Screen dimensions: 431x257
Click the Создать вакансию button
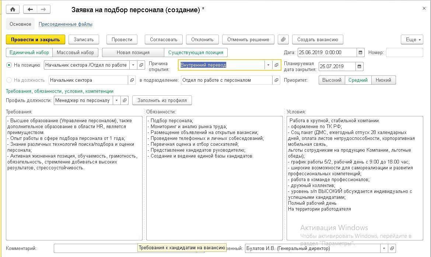318,39
